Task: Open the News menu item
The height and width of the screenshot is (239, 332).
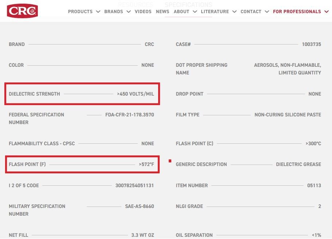Action: click(163, 12)
